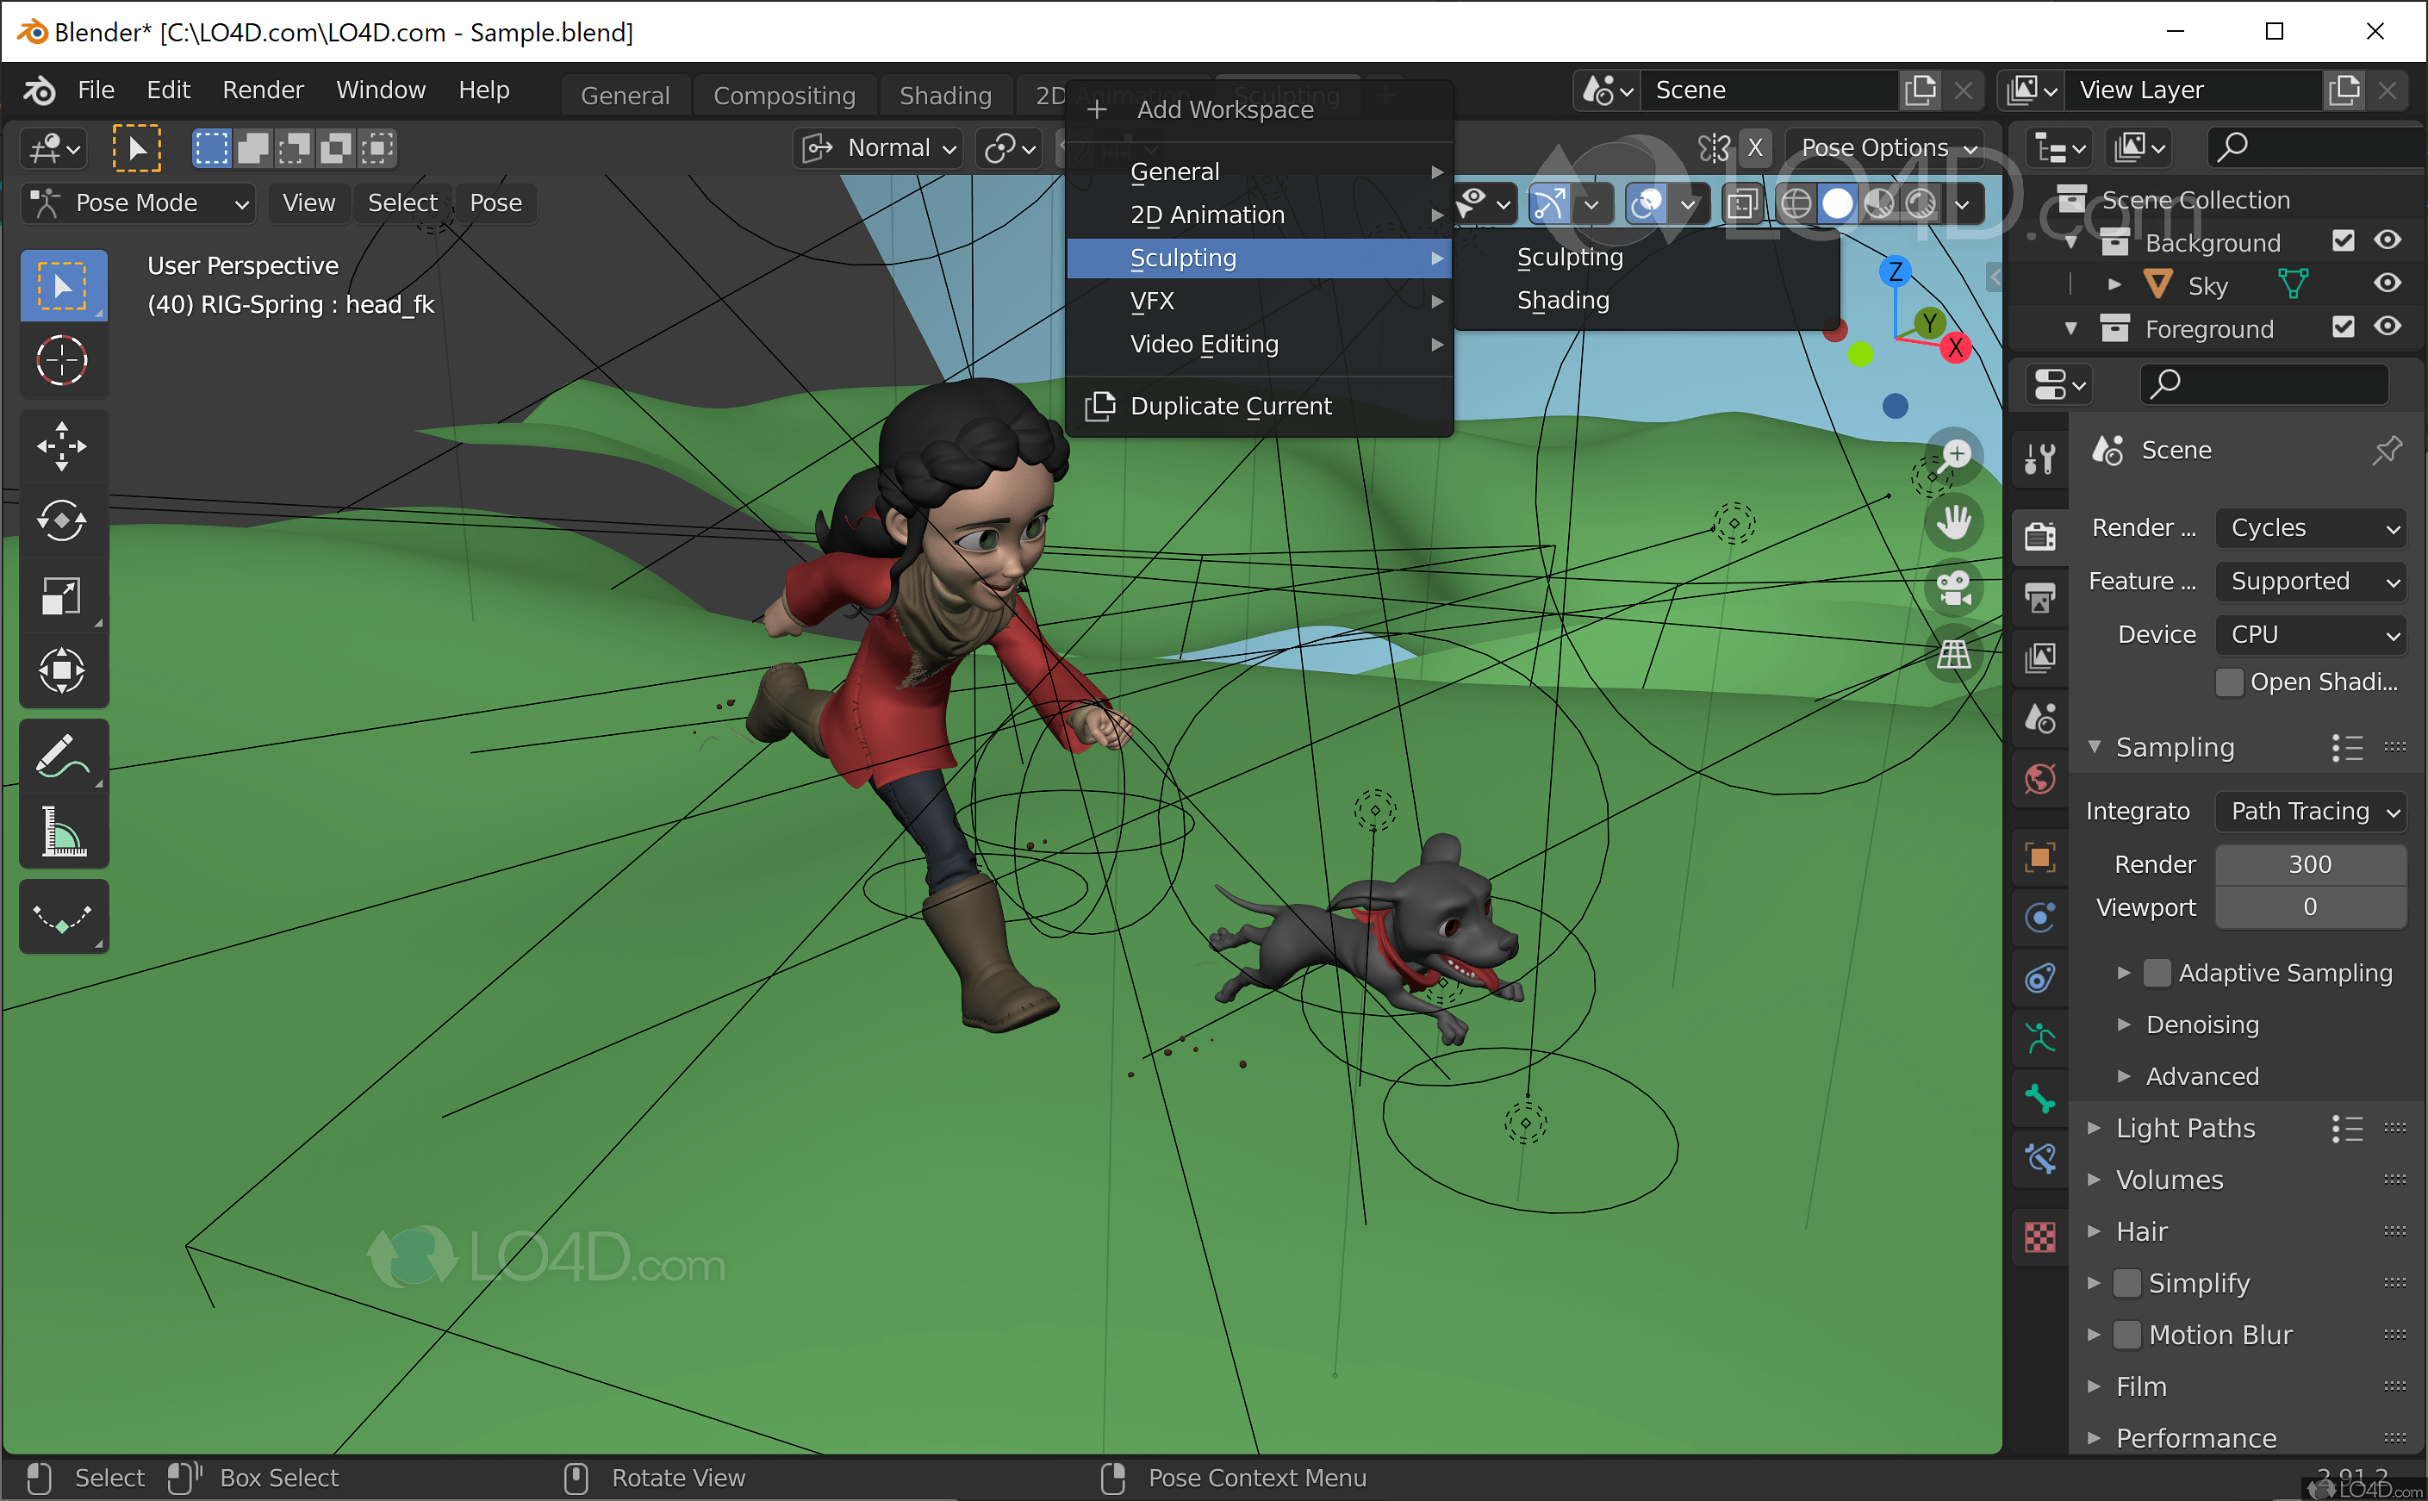Open the Bone properties tab
This screenshot has width=2428, height=1501.
pyautogui.click(x=2040, y=1099)
